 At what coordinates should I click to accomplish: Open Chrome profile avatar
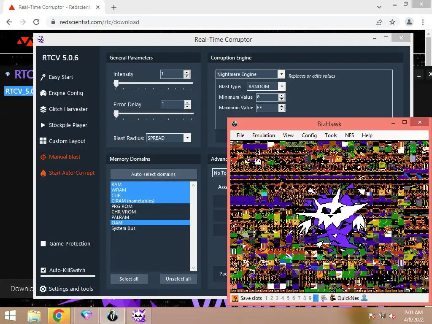[409, 22]
